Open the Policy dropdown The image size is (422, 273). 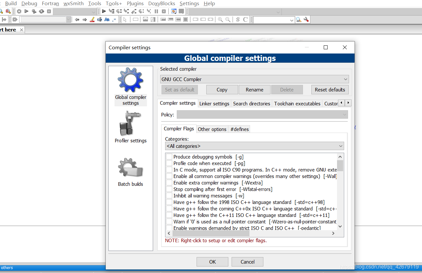click(x=262, y=114)
